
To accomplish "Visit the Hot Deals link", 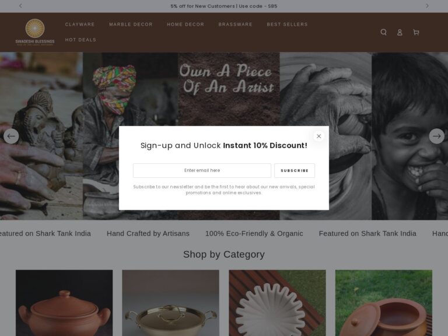I will tap(81, 40).
